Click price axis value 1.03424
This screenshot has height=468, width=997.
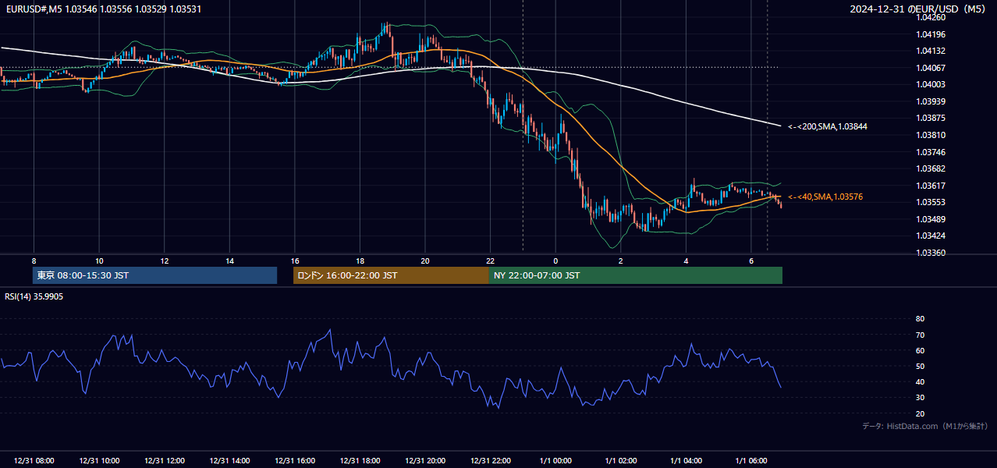click(x=930, y=236)
